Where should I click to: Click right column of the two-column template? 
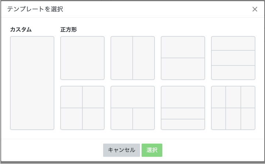[x=143, y=58]
